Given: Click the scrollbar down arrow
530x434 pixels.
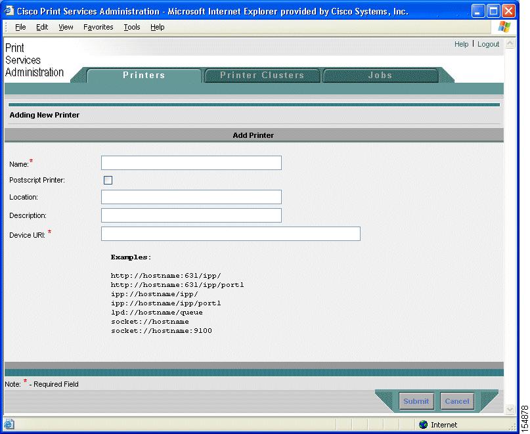Looking at the screenshot, I should 510,409.
